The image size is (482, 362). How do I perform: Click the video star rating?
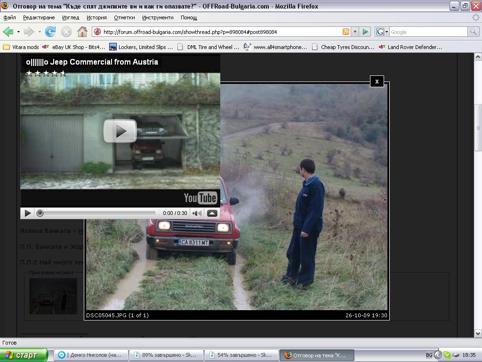point(46,73)
